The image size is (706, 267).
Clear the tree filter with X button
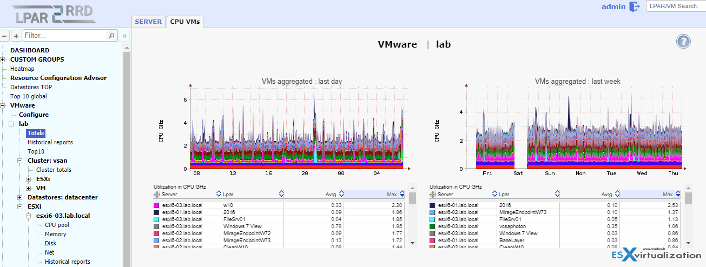pos(124,36)
